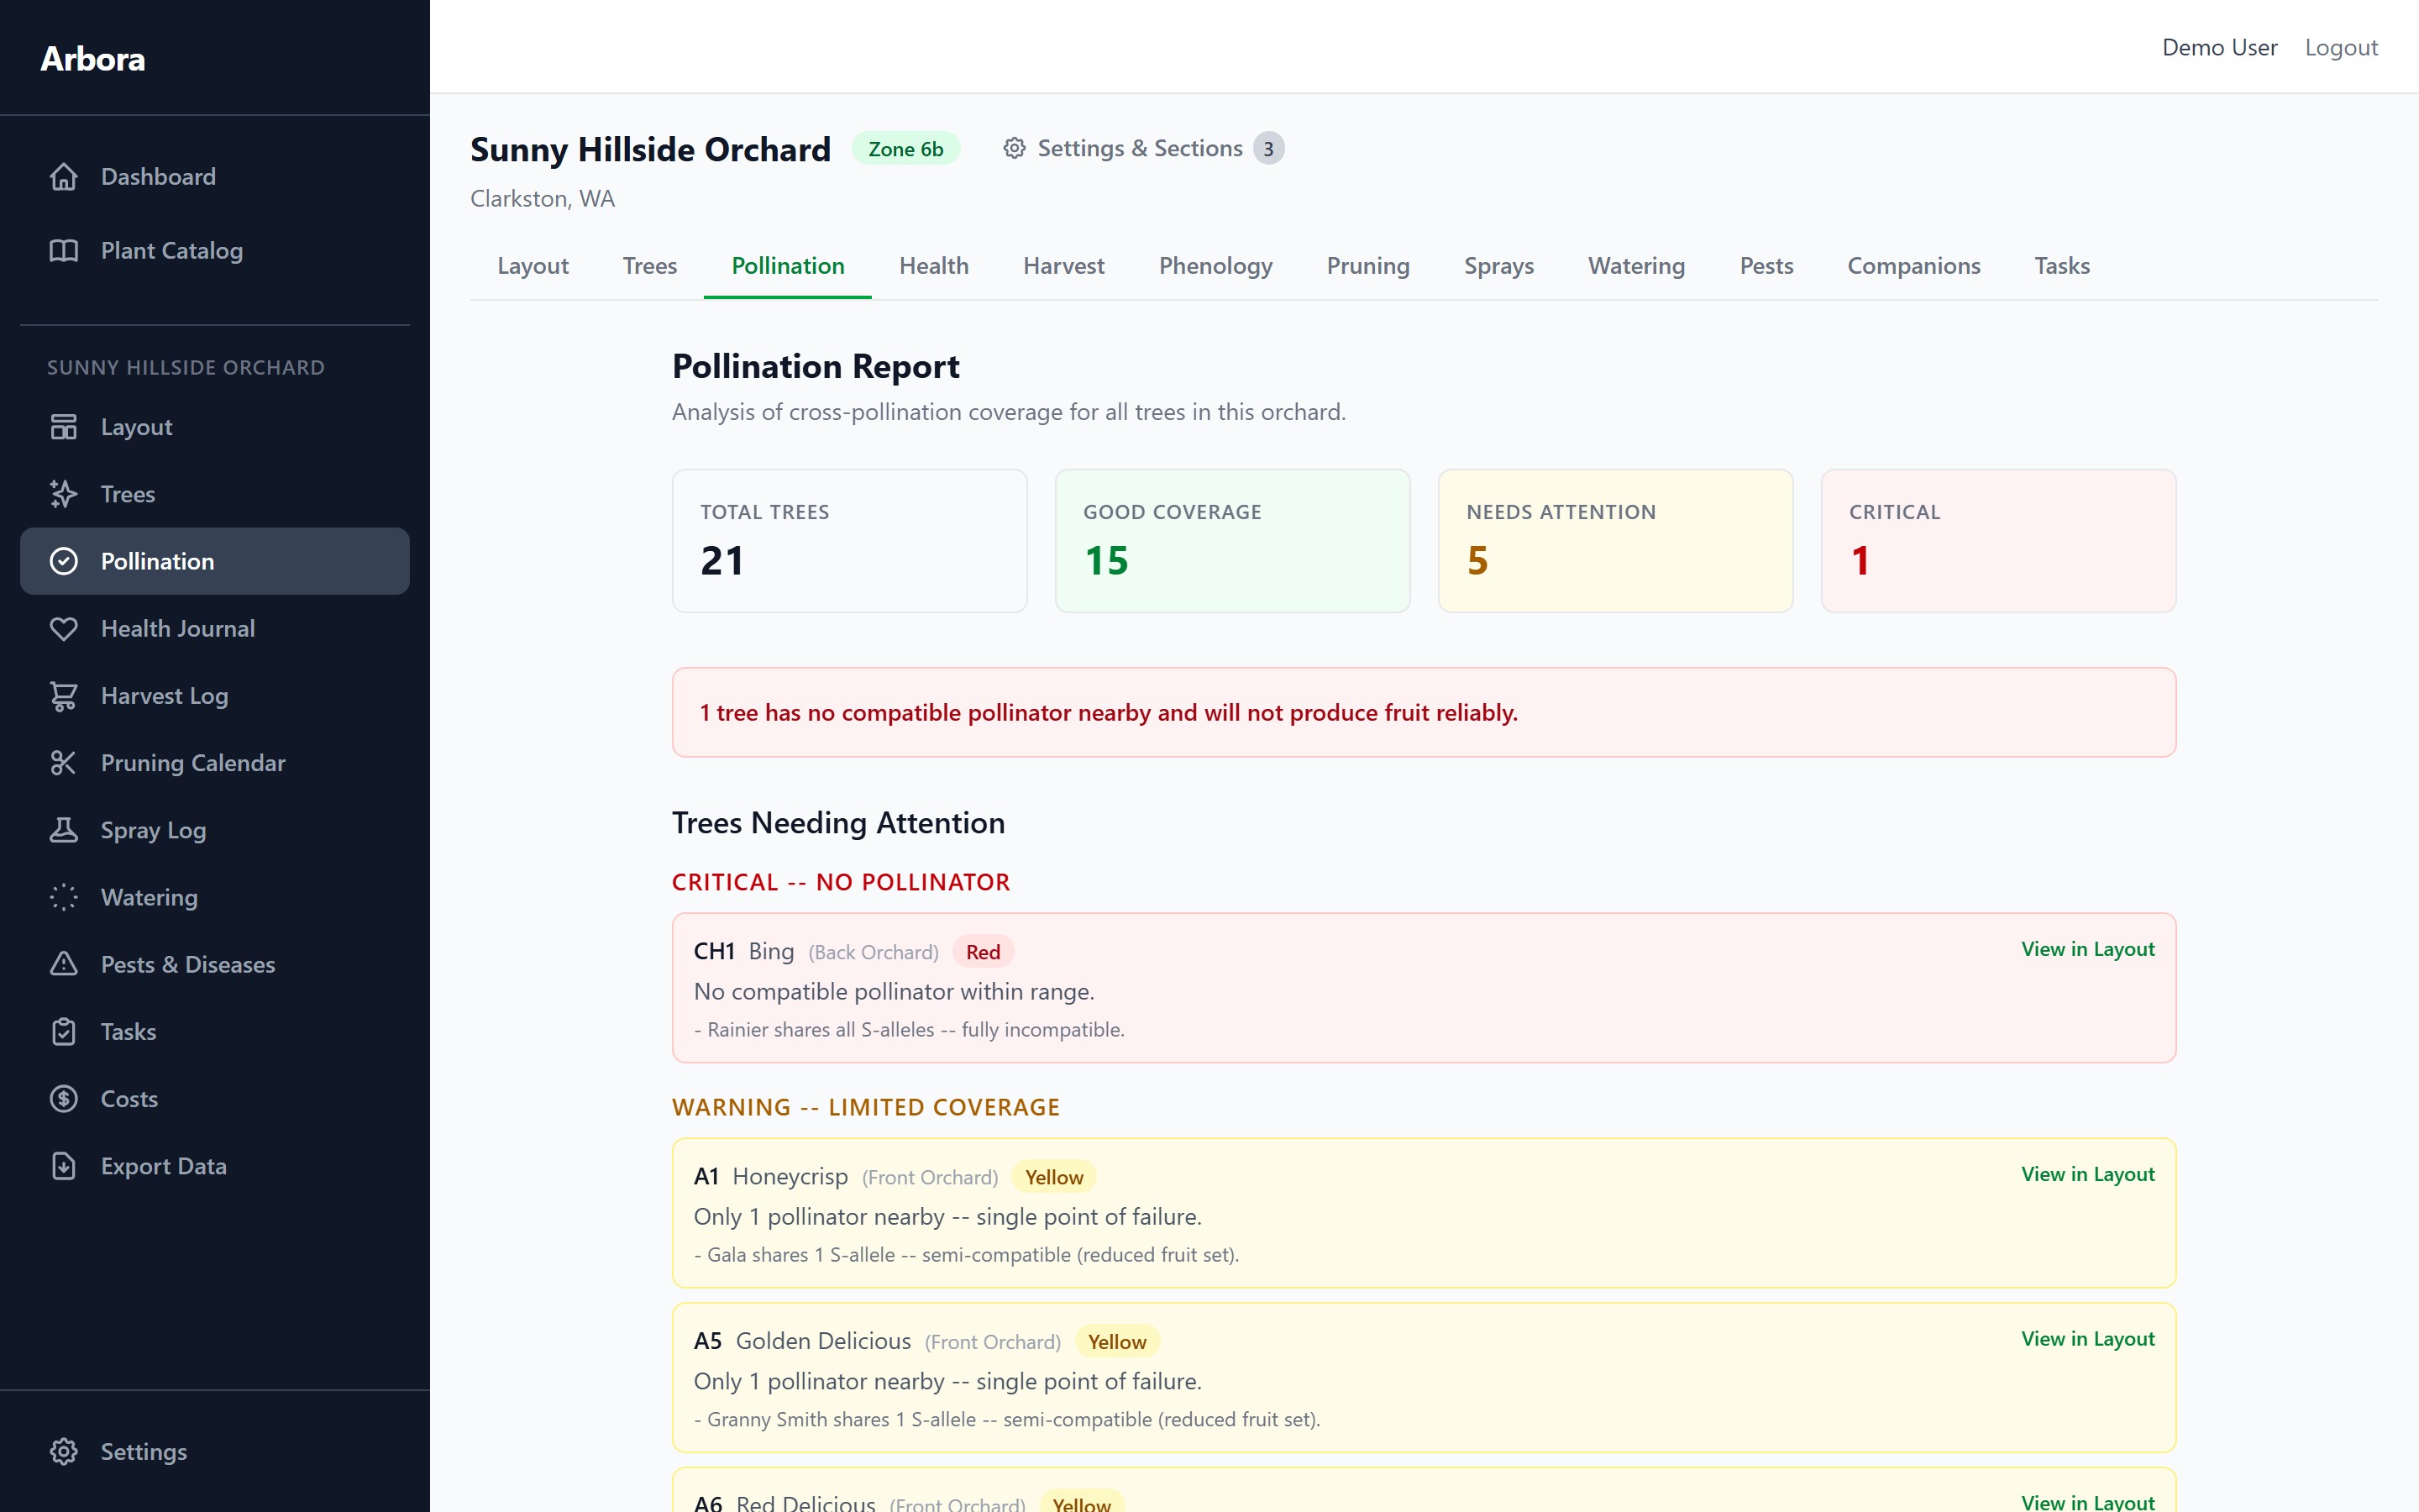Switch to the Phenology tab
2419x1512 pixels.
1215,266
